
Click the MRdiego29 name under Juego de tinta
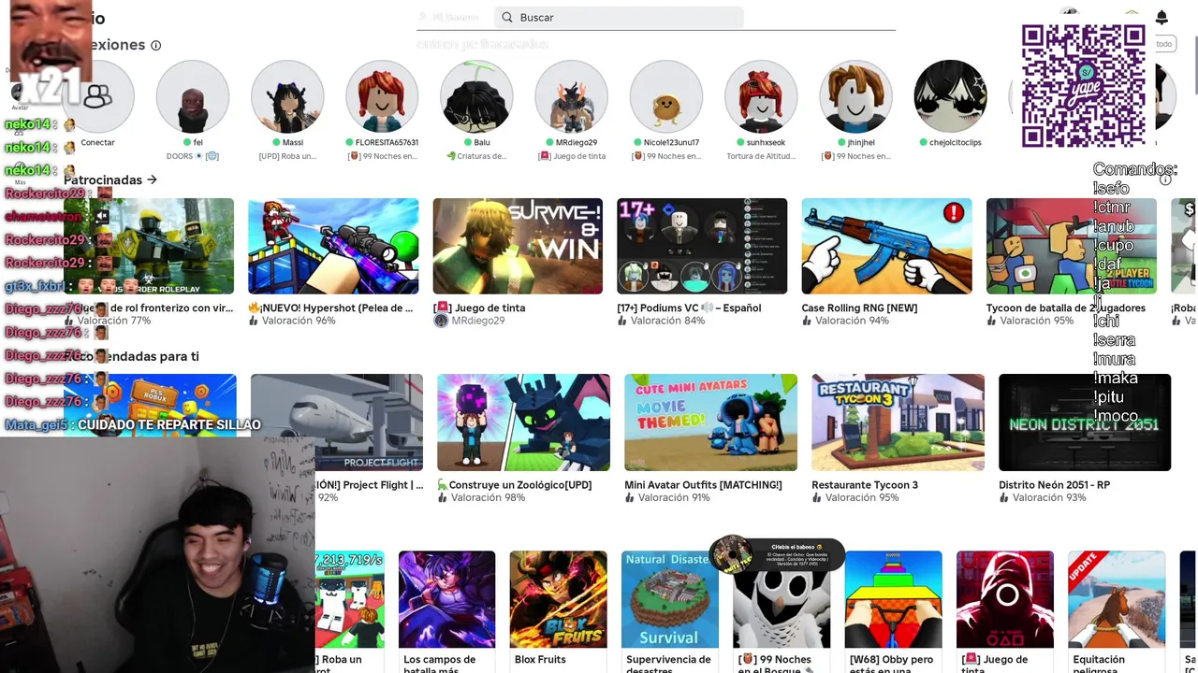point(478,321)
